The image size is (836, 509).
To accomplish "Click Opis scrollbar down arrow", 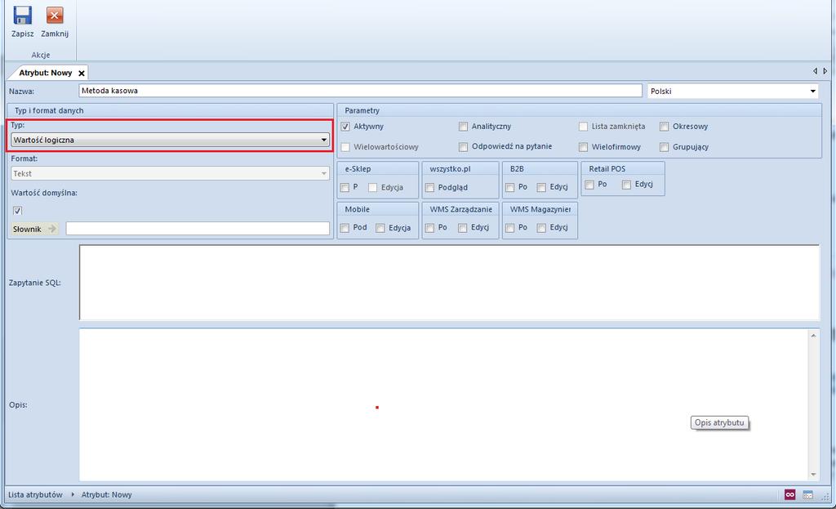I will pyautogui.click(x=813, y=475).
